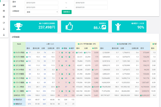Click the 基本 start date field 2013/12/01
Viewport: 161px width, 107px height.
point(42,2)
